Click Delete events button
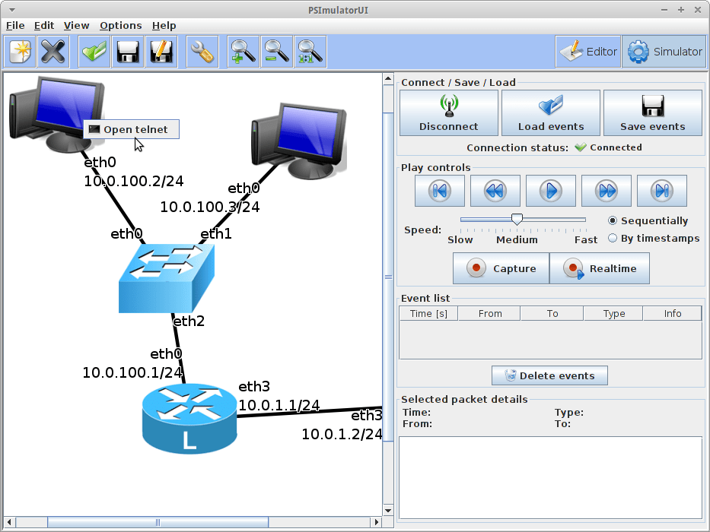710x532 pixels. click(x=549, y=375)
